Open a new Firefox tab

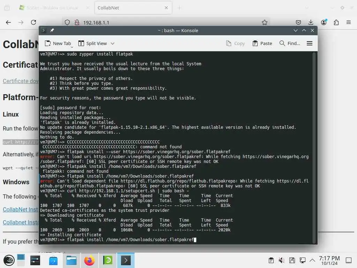click(x=180, y=8)
